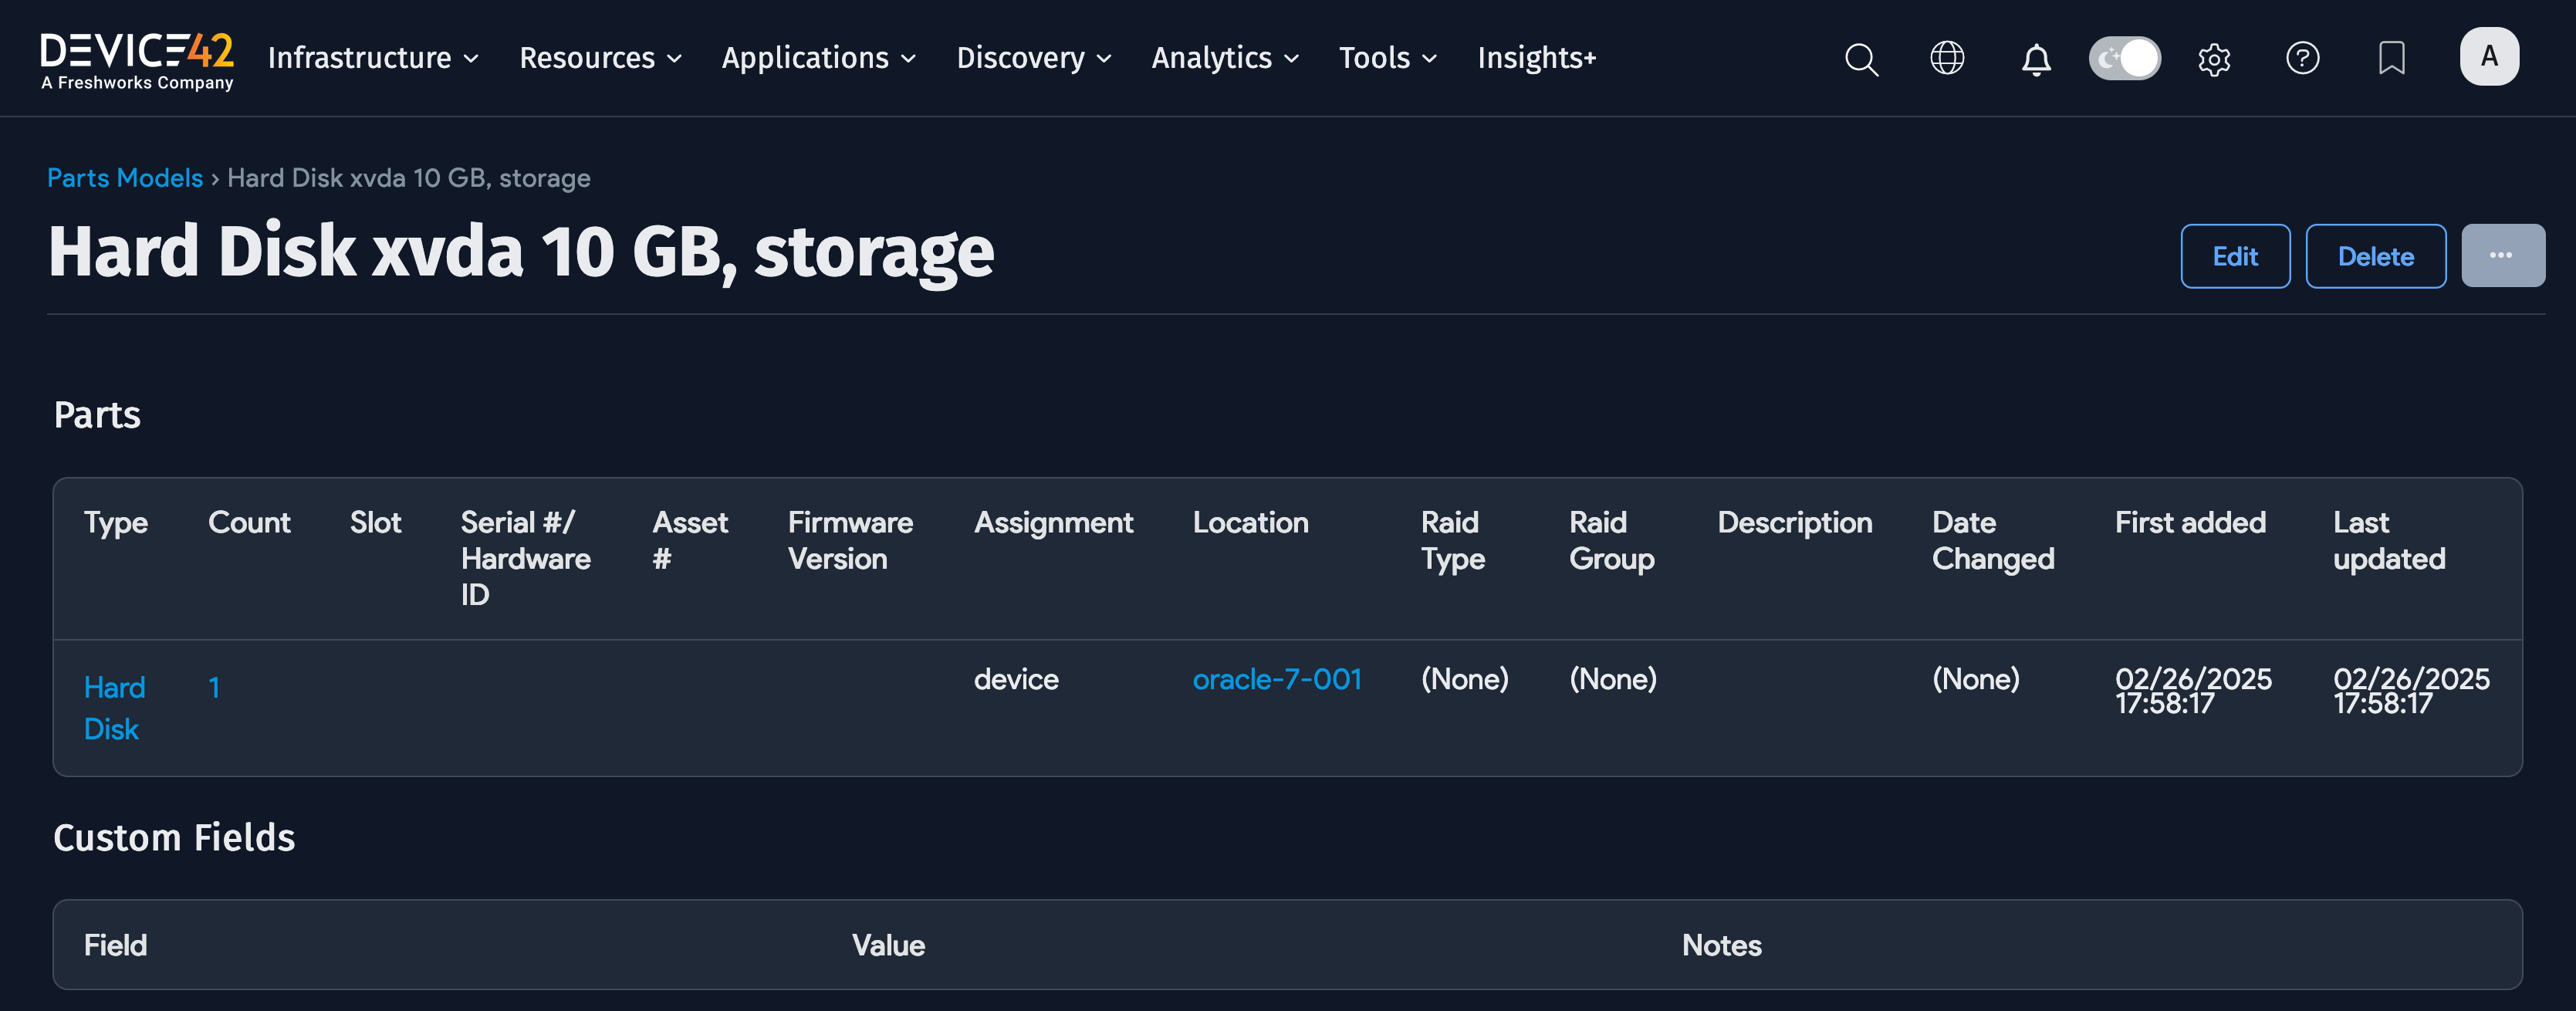The image size is (2576, 1011).
Task: Go to Parts Models breadcrumb
Action: point(125,178)
